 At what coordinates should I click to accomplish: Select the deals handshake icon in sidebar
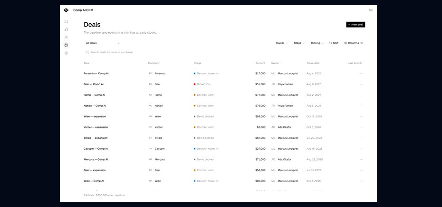click(x=66, y=45)
